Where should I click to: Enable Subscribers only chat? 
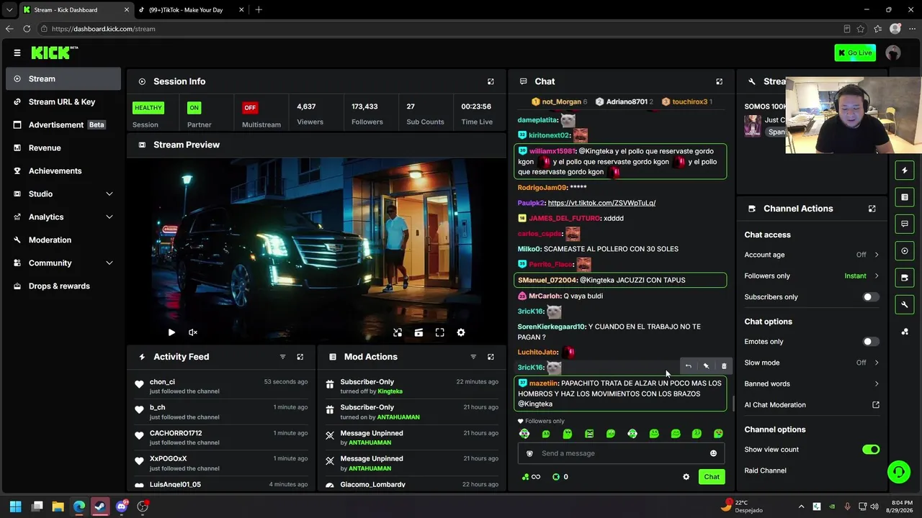[x=871, y=297]
